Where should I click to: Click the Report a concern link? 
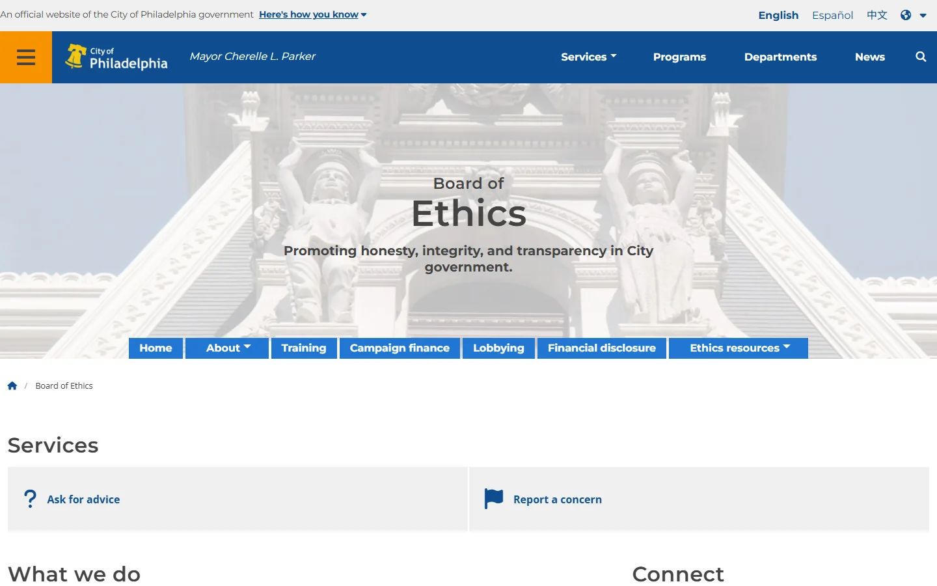(558, 499)
